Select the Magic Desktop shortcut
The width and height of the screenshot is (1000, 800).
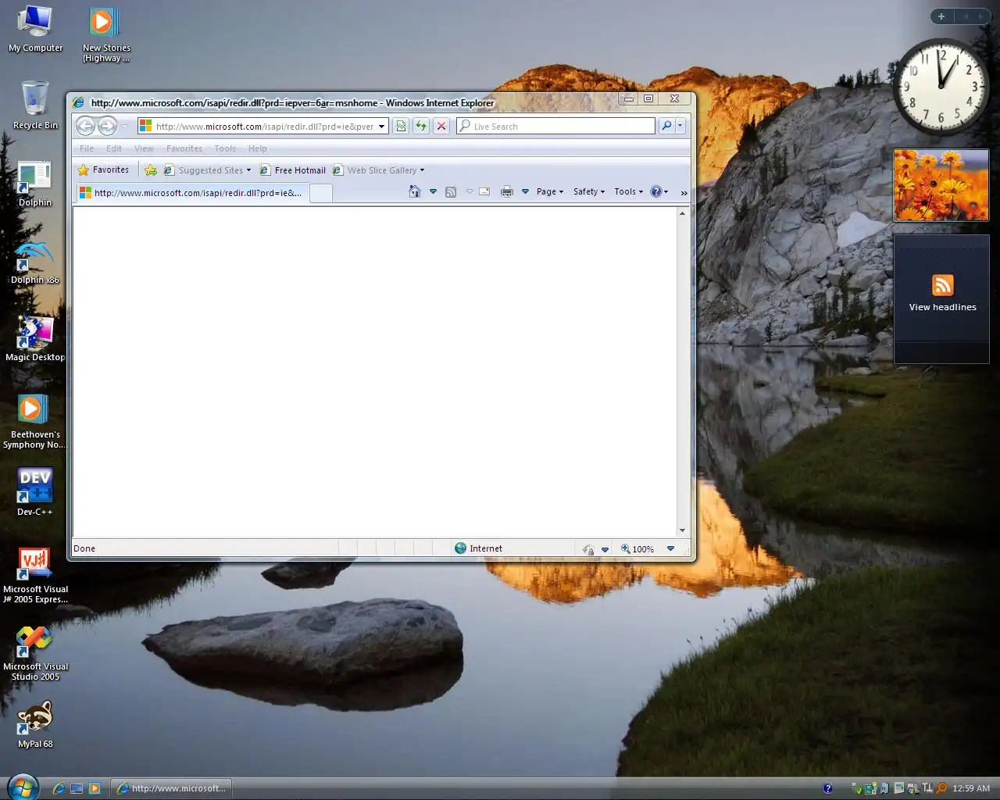click(x=35, y=338)
